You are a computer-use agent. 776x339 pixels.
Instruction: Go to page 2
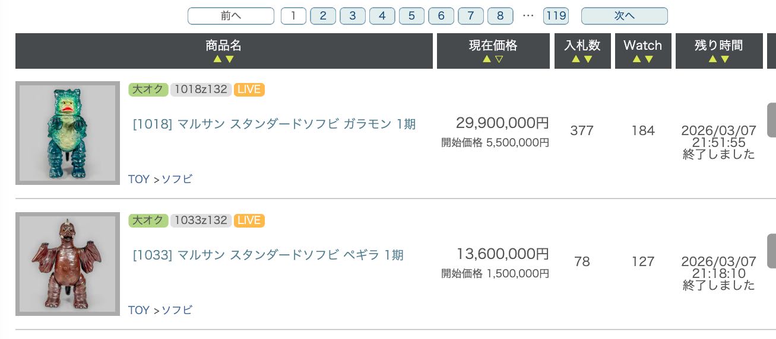[x=323, y=16]
